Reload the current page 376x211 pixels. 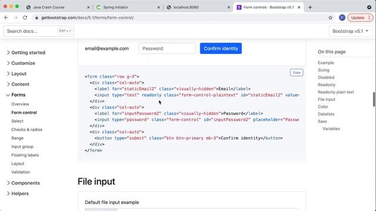(25, 18)
